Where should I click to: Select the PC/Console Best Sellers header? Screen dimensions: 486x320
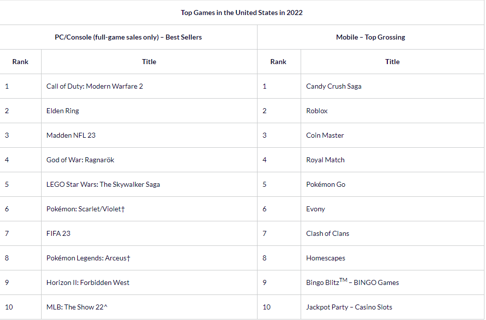pos(128,37)
